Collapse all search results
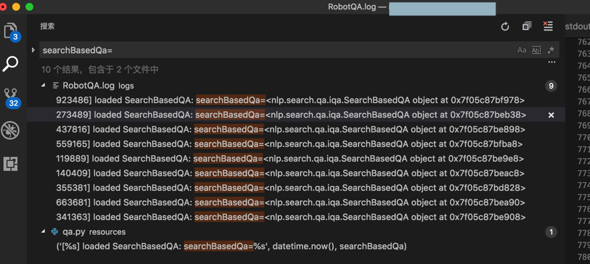This screenshot has height=264, width=590. [x=527, y=26]
